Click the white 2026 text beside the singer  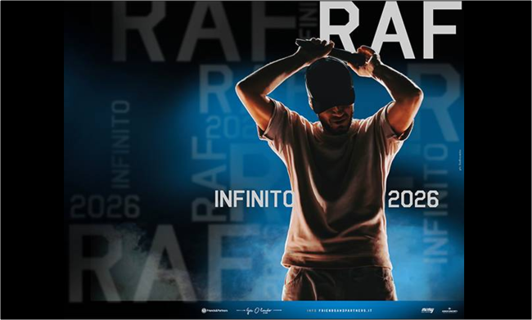click(x=413, y=199)
